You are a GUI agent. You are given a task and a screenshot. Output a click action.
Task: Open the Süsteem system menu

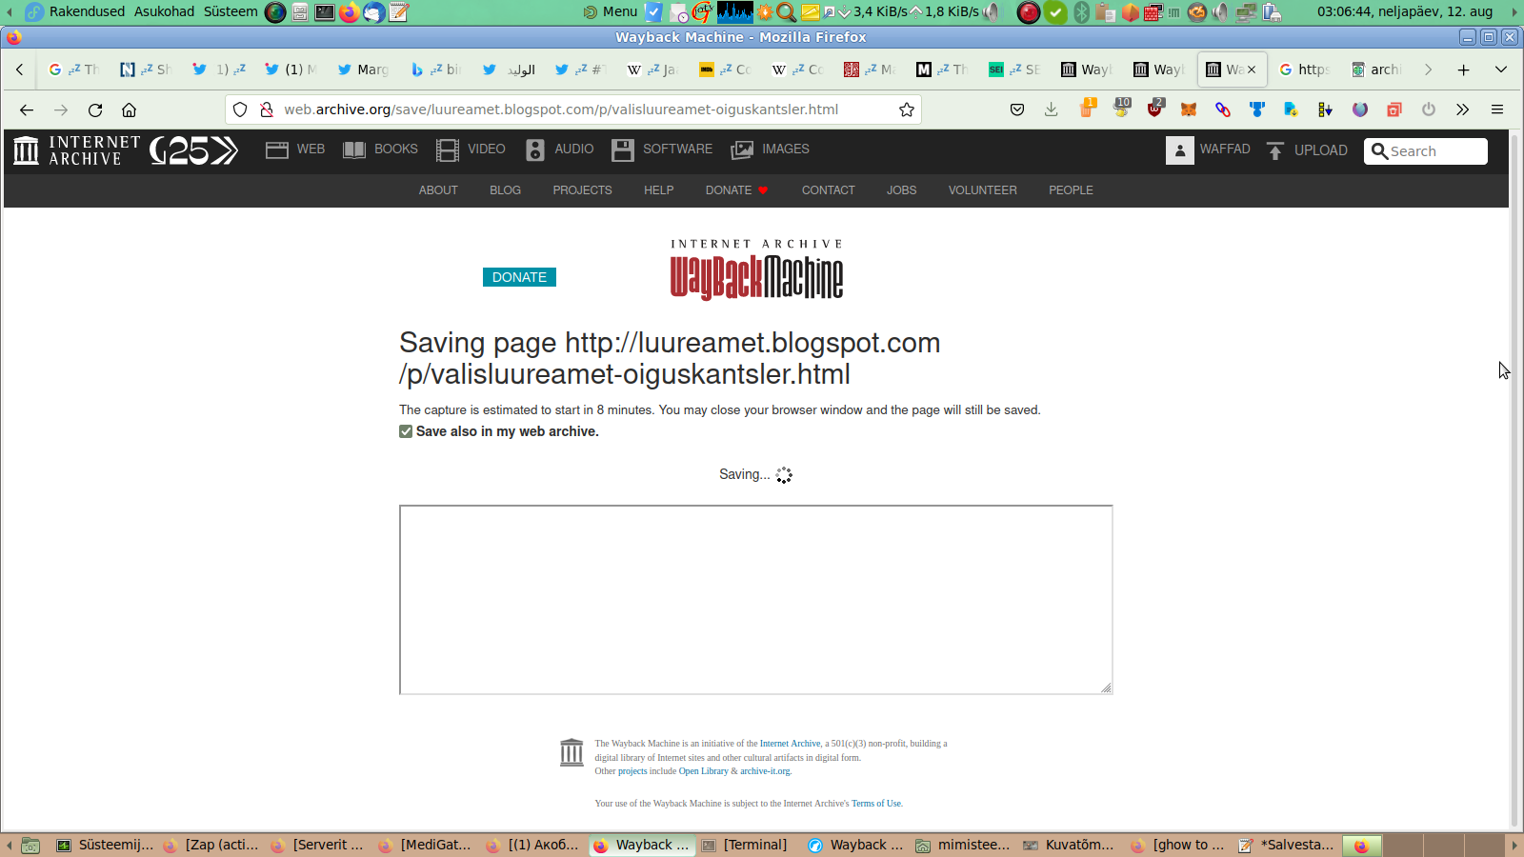(x=231, y=11)
